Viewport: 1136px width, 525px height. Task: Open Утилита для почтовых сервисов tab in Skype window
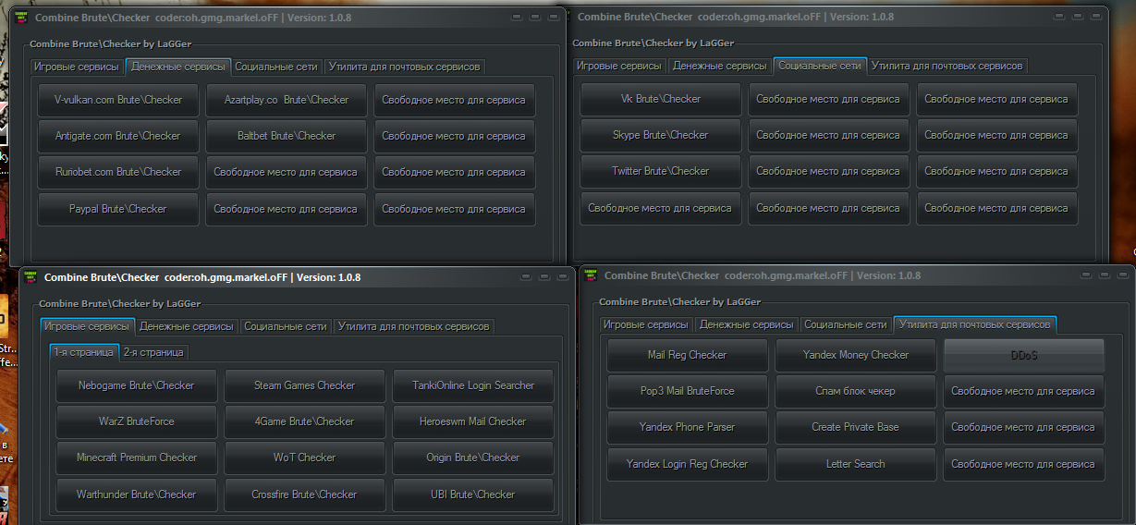point(947,66)
